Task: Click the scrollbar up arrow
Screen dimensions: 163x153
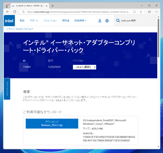Action: click(x=158, y=17)
